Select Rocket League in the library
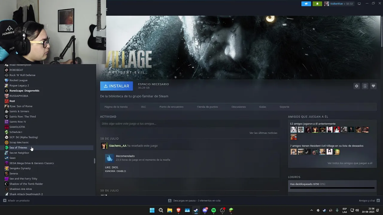The height and width of the screenshot is (215, 383). click(x=18, y=80)
